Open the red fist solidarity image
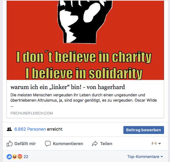Viewport: 170px width, 162px height. (85, 40)
